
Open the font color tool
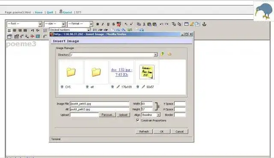pyautogui.click(x=173, y=24)
